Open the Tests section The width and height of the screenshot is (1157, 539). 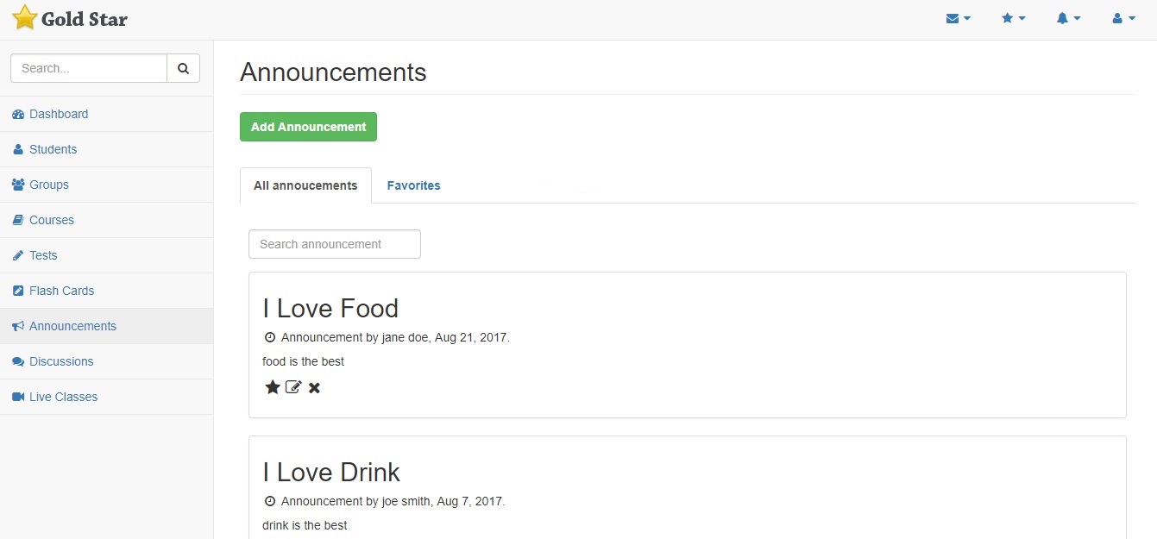tap(43, 255)
